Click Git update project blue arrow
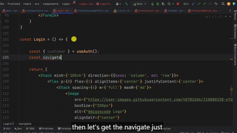237x133 pixels. click(193, 4)
